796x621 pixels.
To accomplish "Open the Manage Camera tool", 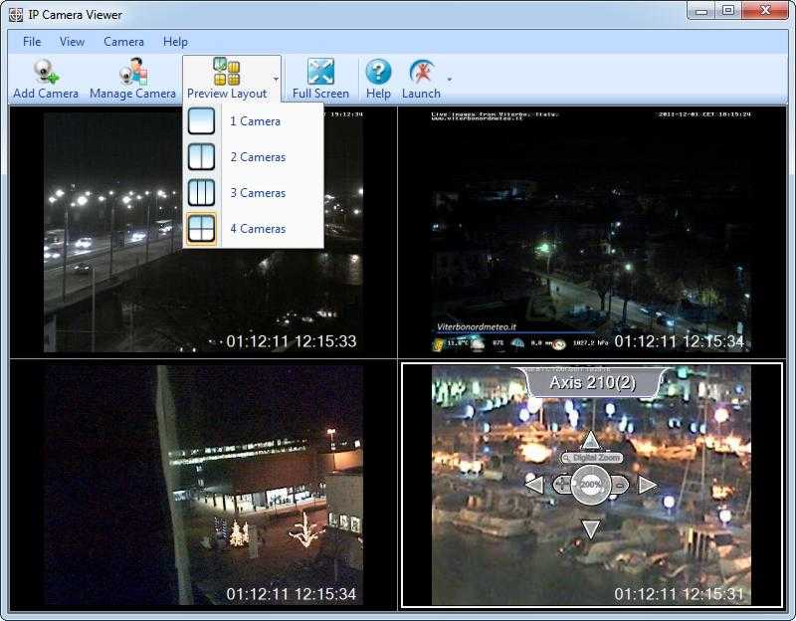I will (x=132, y=75).
